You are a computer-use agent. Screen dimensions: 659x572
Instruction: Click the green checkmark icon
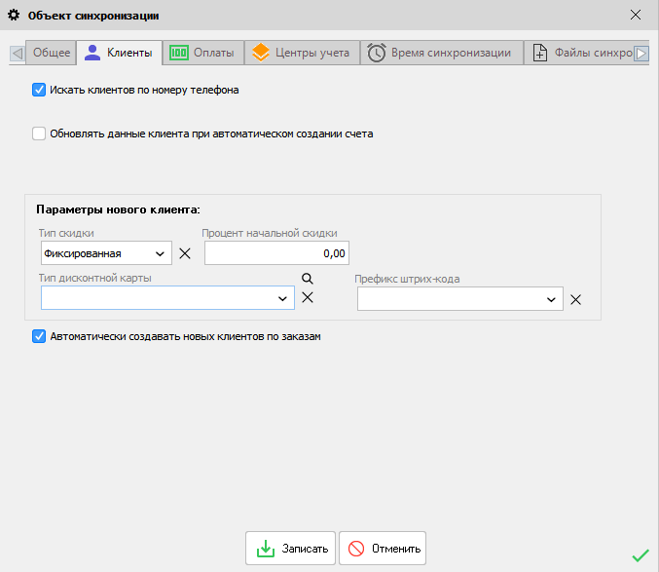[x=641, y=555]
